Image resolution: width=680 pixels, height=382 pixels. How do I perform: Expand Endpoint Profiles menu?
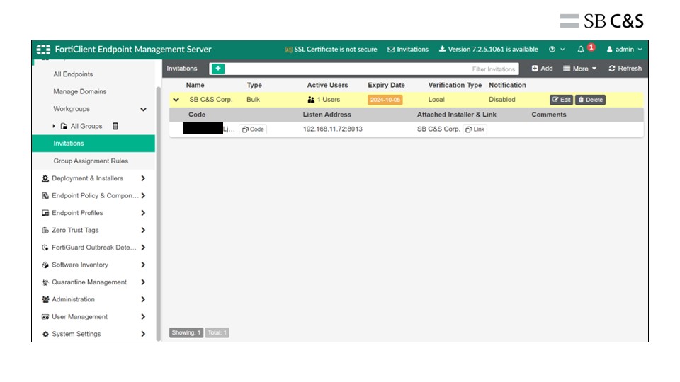click(143, 213)
